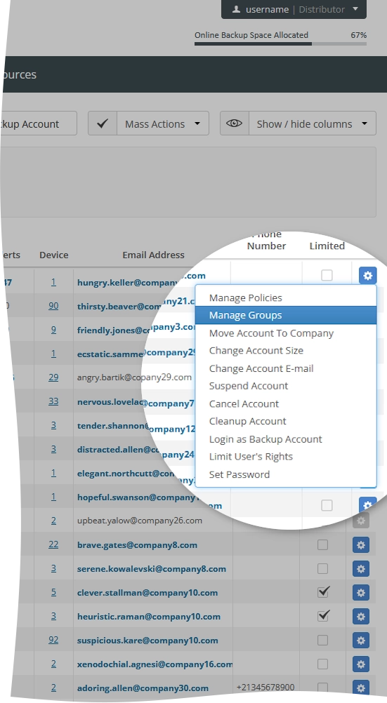The height and width of the screenshot is (703, 387).
Task: Select Login as Backup Account
Action: coord(286,439)
